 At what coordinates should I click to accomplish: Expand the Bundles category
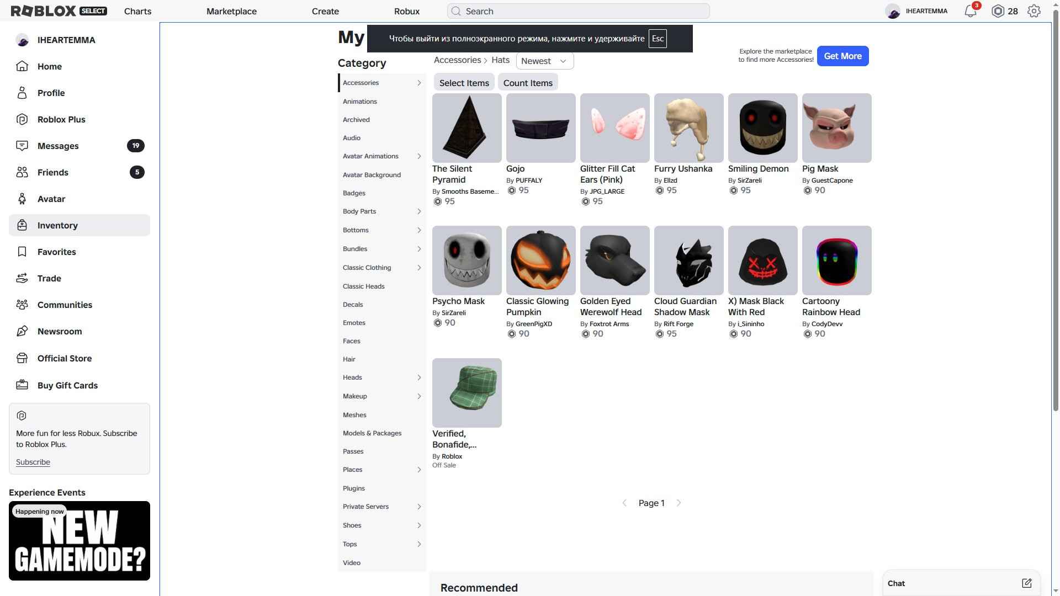point(419,249)
